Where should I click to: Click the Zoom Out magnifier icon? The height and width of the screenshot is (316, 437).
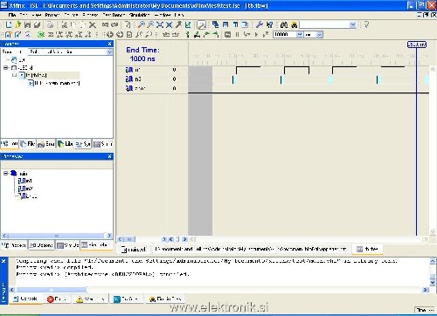(150, 25)
